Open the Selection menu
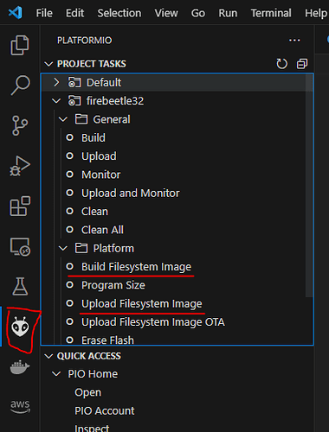This screenshot has width=329, height=432. (119, 13)
